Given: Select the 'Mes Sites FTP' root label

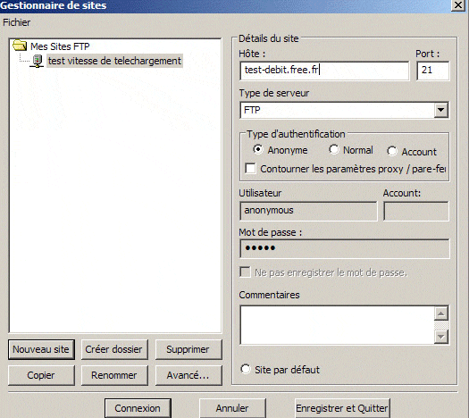Looking at the screenshot, I should [x=60, y=46].
